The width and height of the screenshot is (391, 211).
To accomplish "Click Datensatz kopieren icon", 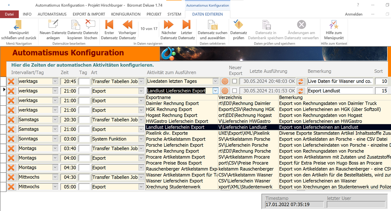I will click(x=75, y=25).
